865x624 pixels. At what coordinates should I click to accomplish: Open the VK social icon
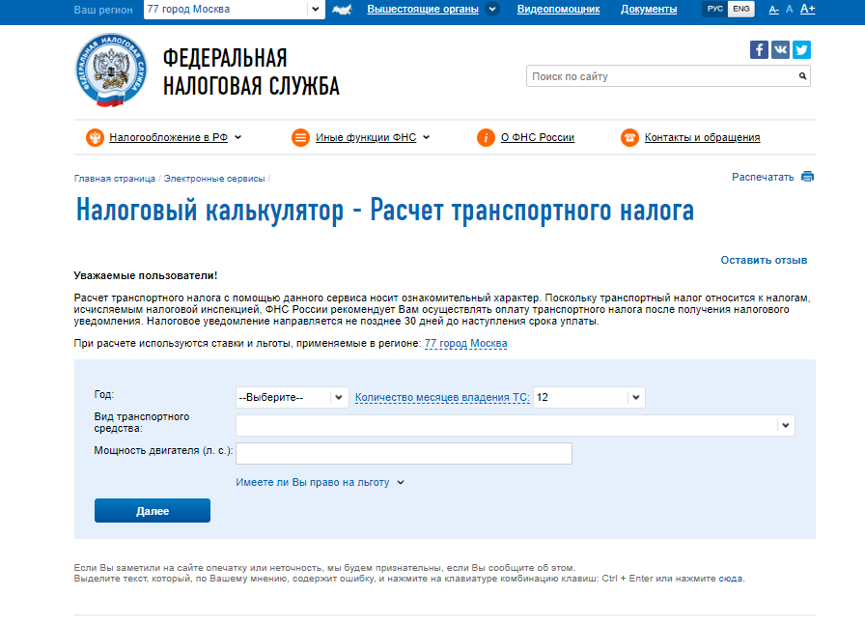pyautogui.click(x=780, y=50)
